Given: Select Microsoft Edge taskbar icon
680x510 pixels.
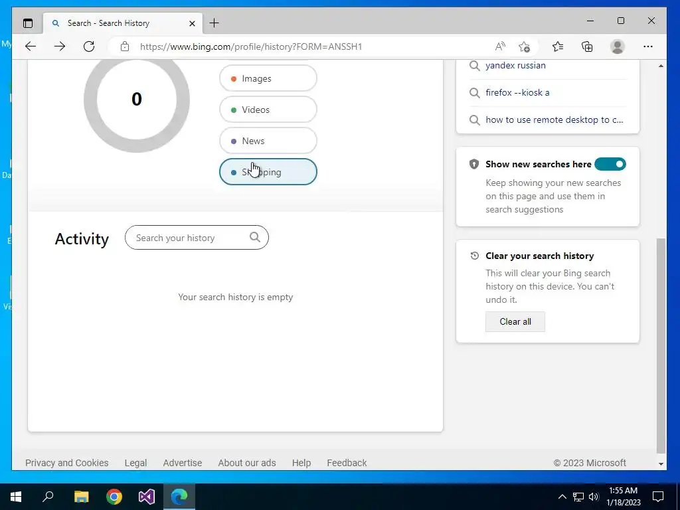Looking at the screenshot, I should tap(179, 497).
